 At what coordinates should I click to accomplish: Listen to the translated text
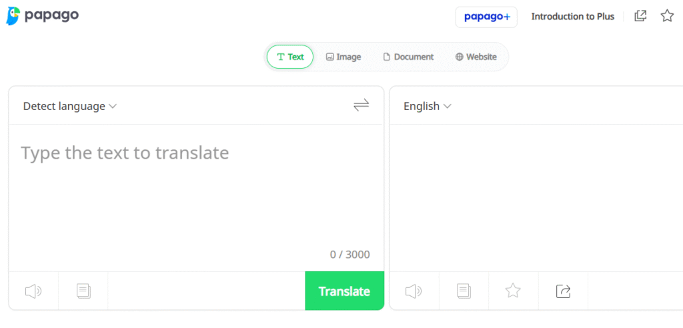pos(414,291)
